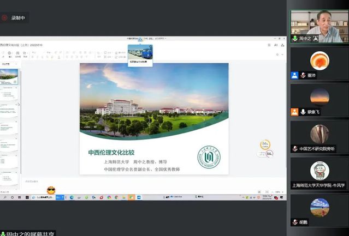Click the muted mic icon for 中国艺术研究院旁听
Image resolution: width=349 pixels, height=236 pixels.
coord(295,149)
